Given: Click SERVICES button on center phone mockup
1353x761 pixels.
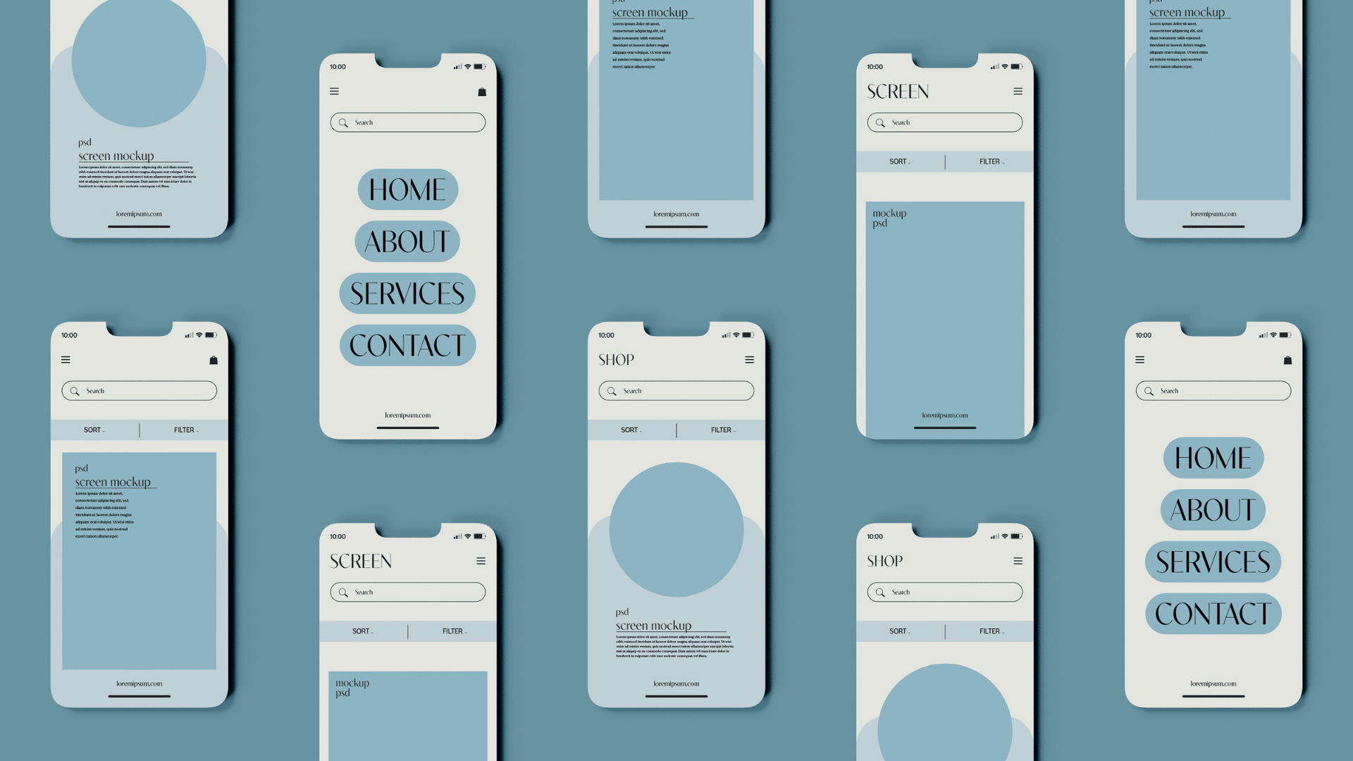Looking at the screenshot, I should (x=408, y=292).
